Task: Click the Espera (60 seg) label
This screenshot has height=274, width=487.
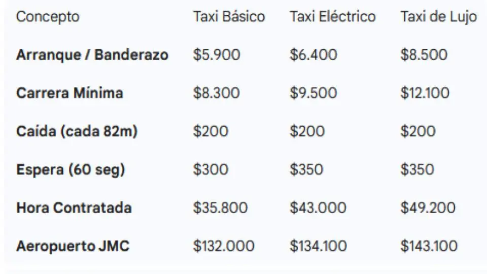Action: tap(71, 169)
